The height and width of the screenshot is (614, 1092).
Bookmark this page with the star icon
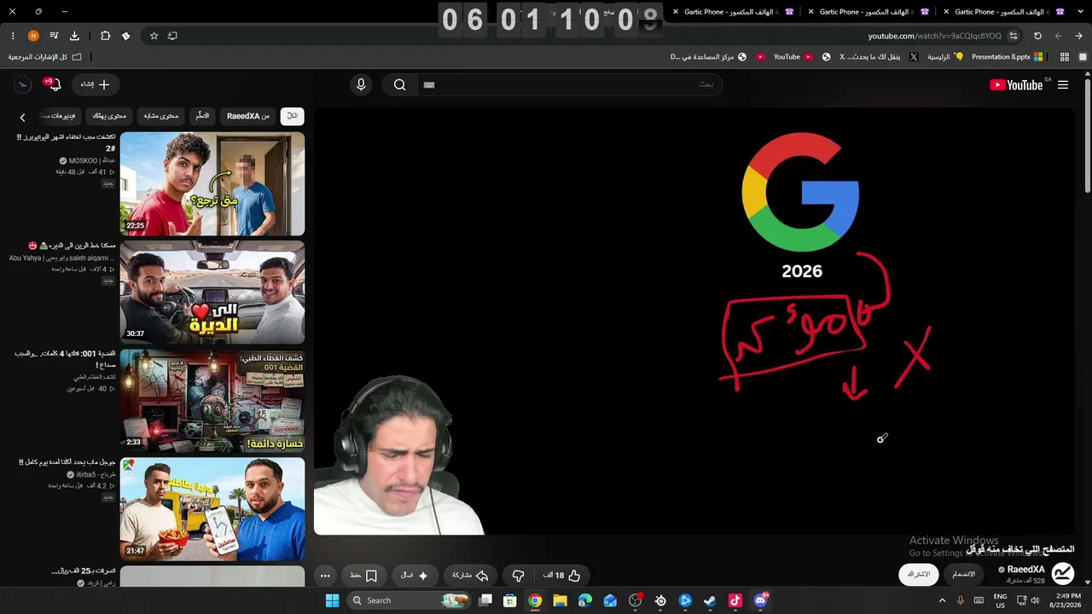(154, 36)
